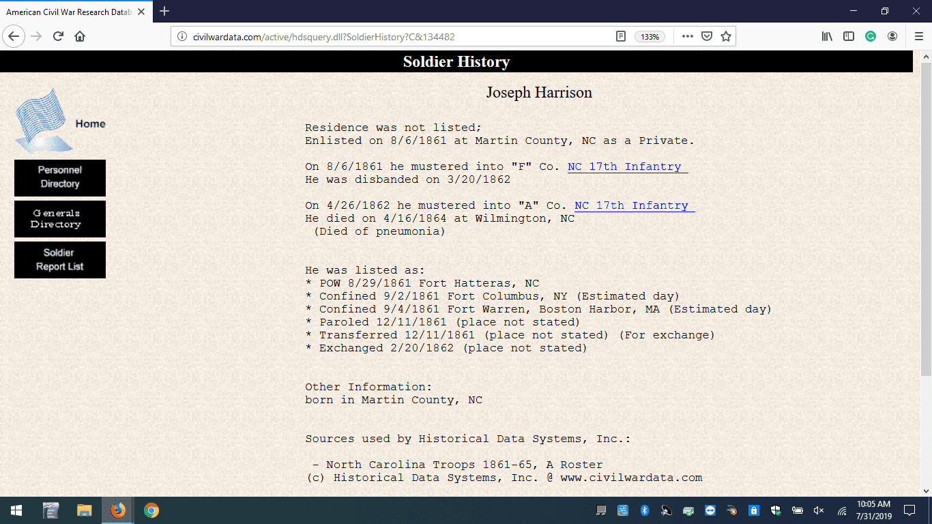Open Wi-Fi network tray icon
The width and height of the screenshot is (932, 524).
point(842,510)
